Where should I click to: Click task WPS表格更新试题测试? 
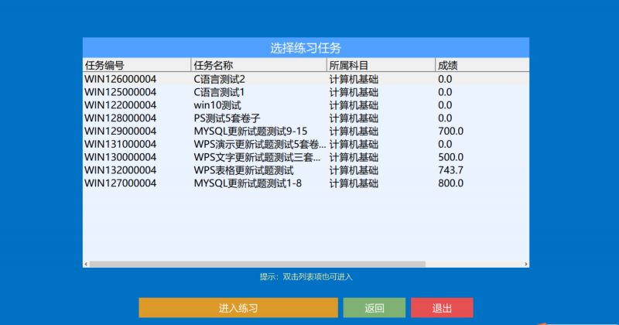click(244, 170)
